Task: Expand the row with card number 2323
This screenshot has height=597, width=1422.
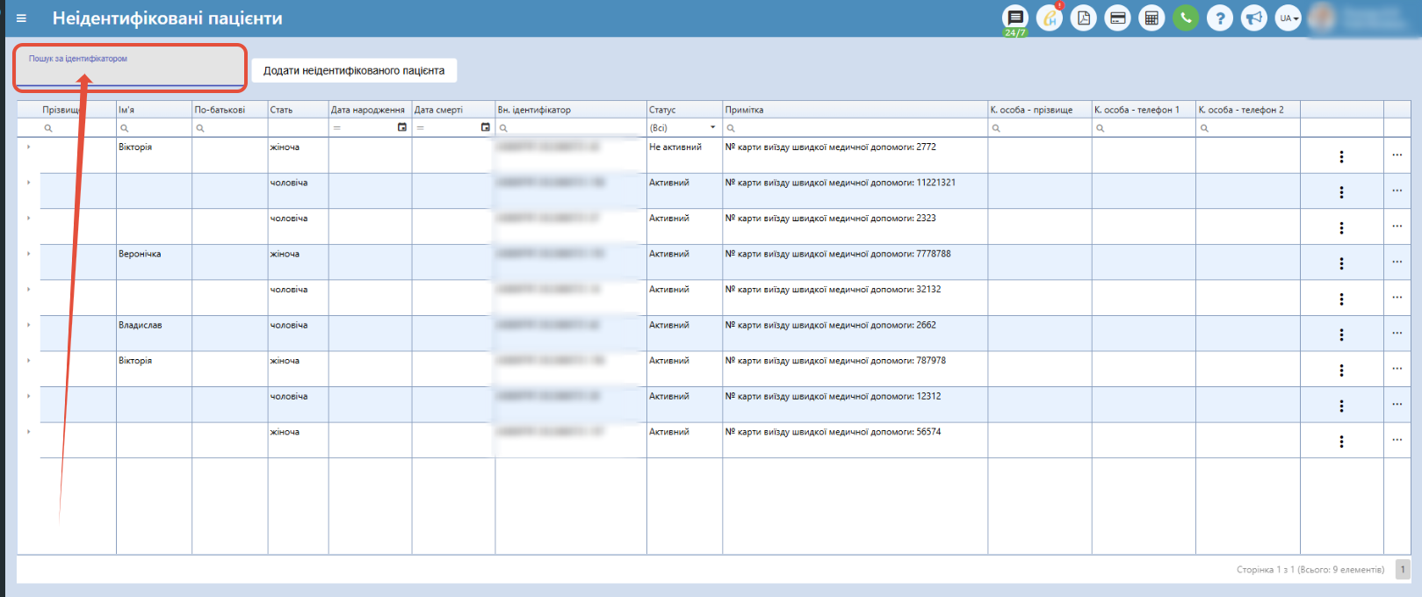Action: (x=28, y=218)
